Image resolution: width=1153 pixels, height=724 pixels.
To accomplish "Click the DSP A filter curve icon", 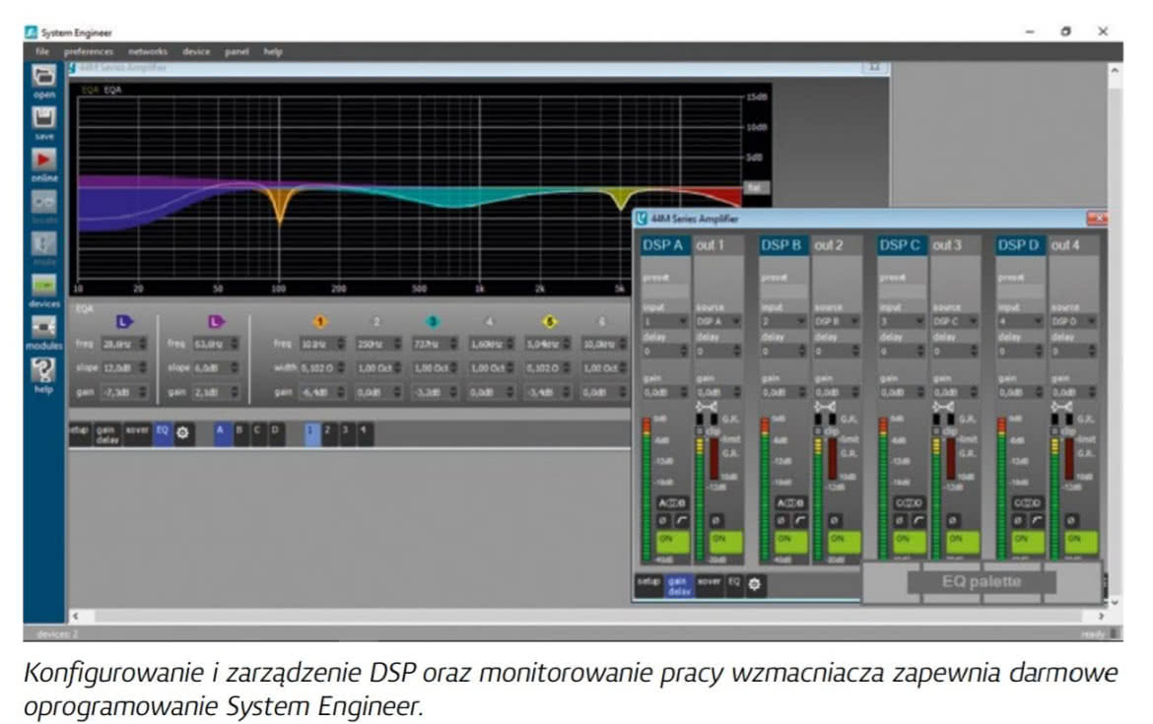I will (x=682, y=520).
